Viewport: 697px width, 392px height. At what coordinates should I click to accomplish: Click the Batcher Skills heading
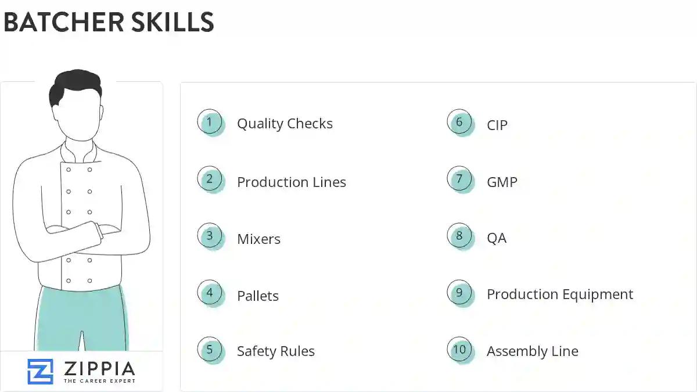(x=109, y=22)
